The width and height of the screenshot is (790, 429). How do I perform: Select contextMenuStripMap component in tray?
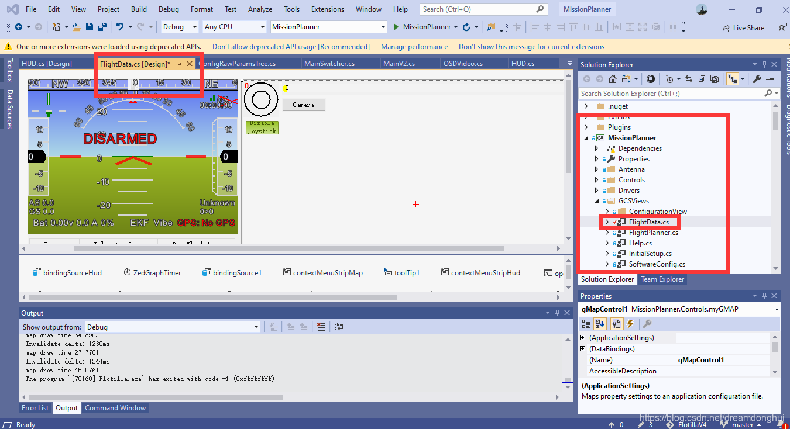click(322, 272)
